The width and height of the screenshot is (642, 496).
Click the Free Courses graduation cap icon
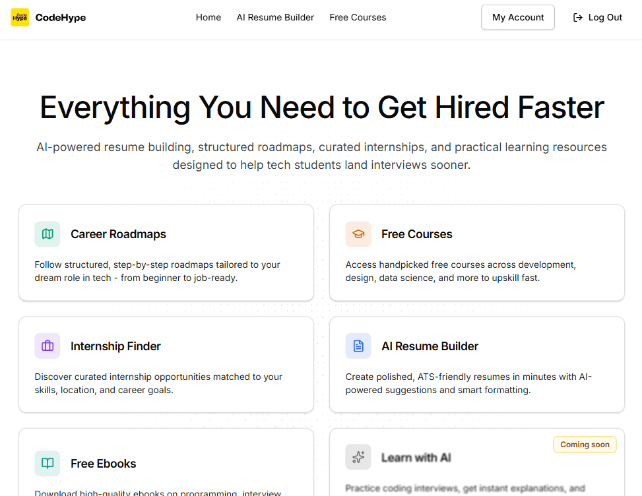pos(358,234)
